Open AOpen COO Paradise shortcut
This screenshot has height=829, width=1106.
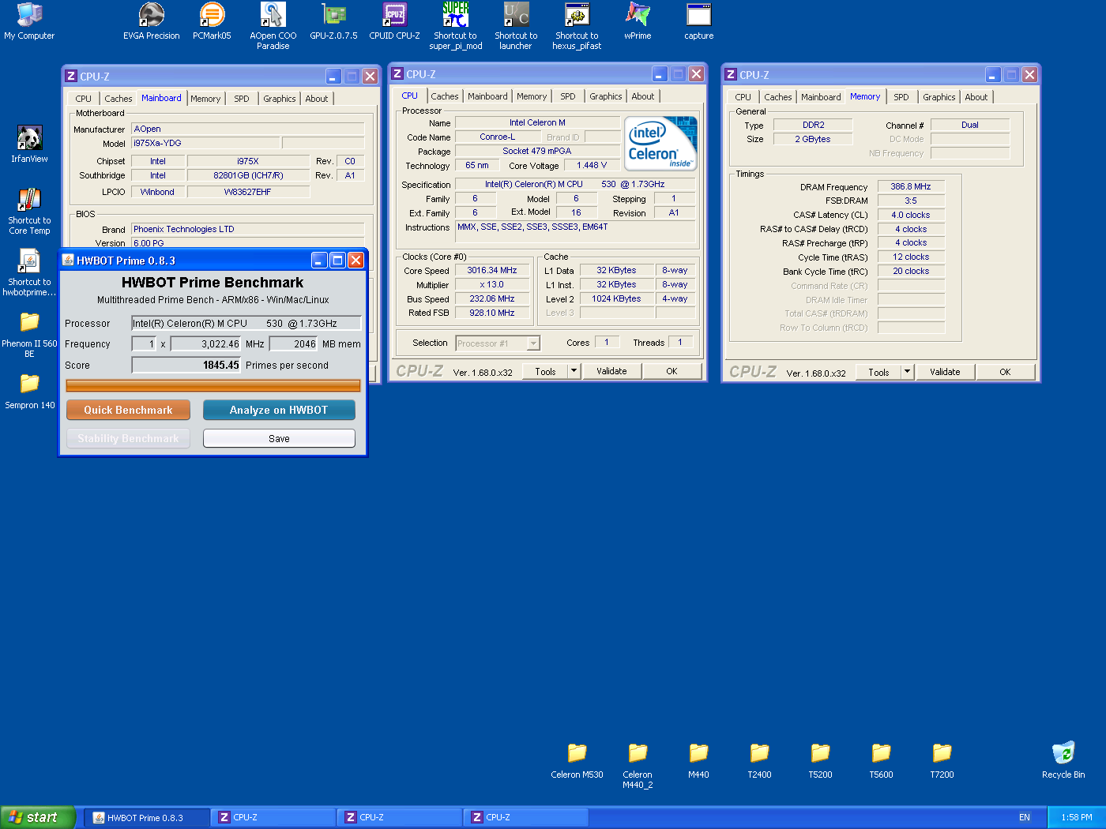[273, 26]
